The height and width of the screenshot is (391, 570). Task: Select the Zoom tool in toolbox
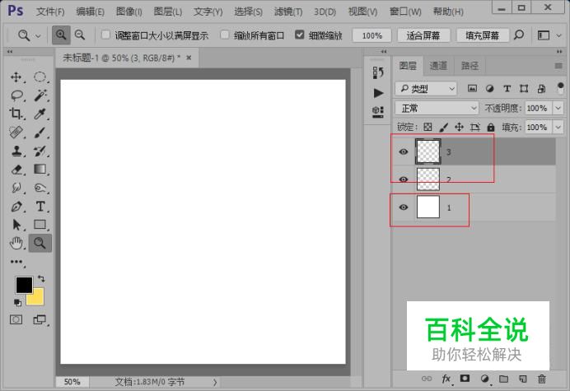[x=40, y=243]
